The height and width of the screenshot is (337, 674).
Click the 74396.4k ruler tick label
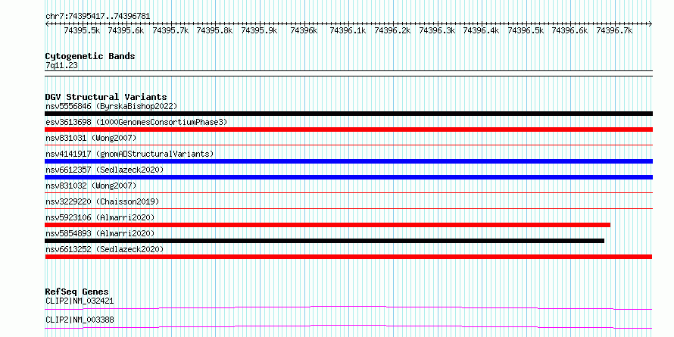(481, 30)
